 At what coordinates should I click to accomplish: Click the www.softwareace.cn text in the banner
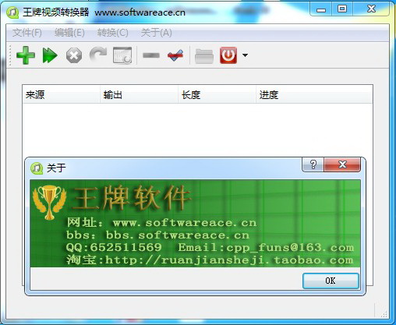pyautogui.click(x=185, y=223)
